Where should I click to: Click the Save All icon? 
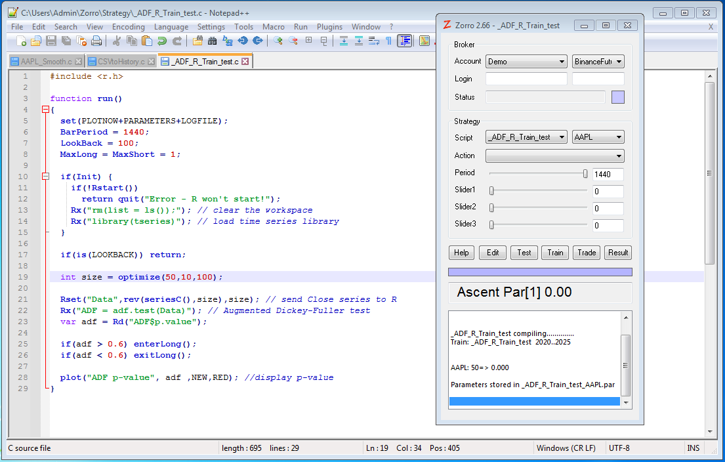[66, 41]
